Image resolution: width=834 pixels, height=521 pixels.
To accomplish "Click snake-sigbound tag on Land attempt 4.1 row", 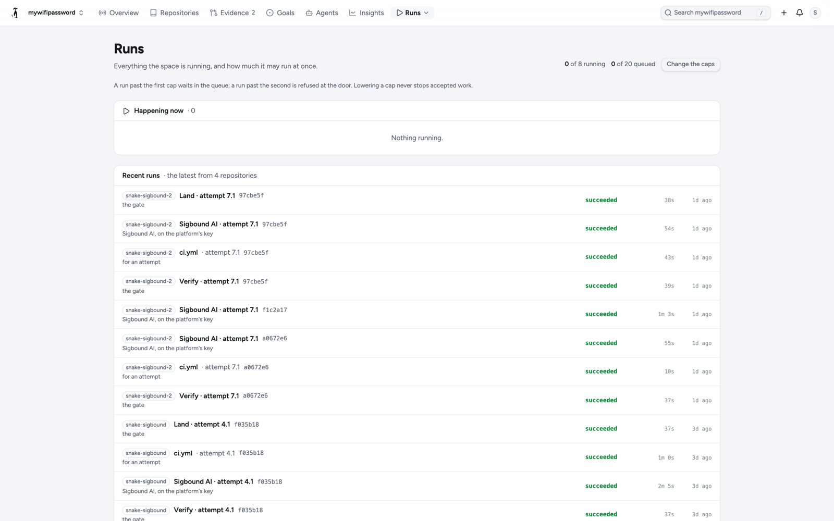I will (146, 425).
